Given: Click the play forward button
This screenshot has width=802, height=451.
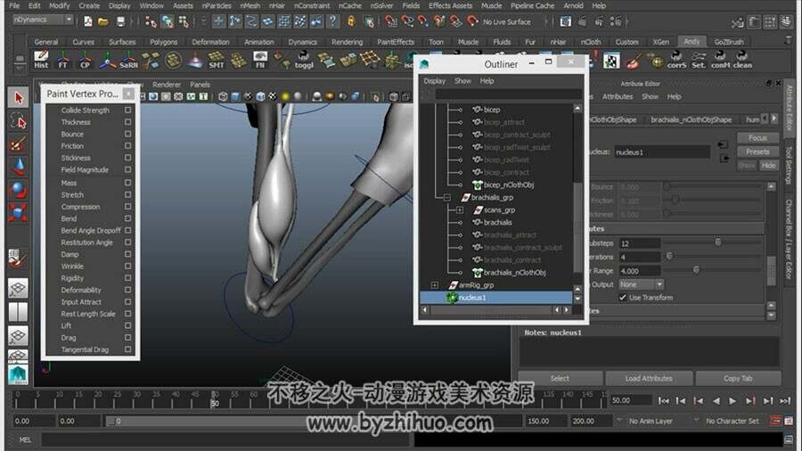Looking at the screenshot, I should click(732, 401).
